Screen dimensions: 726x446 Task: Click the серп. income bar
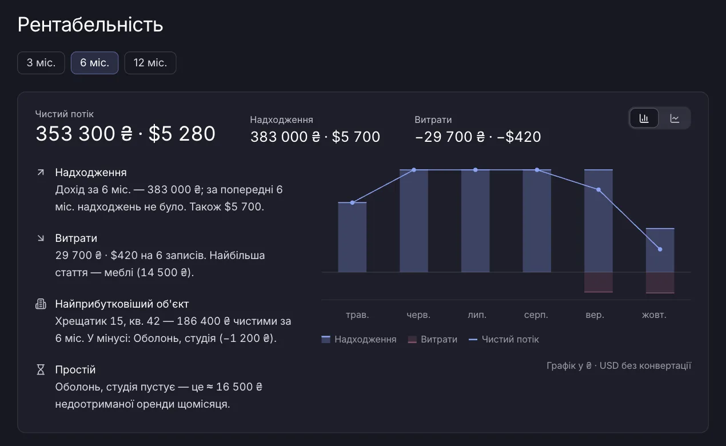(x=537, y=221)
